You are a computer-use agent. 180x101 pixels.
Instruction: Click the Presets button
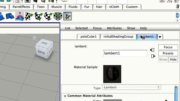pyautogui.click(x=168, y=53)
